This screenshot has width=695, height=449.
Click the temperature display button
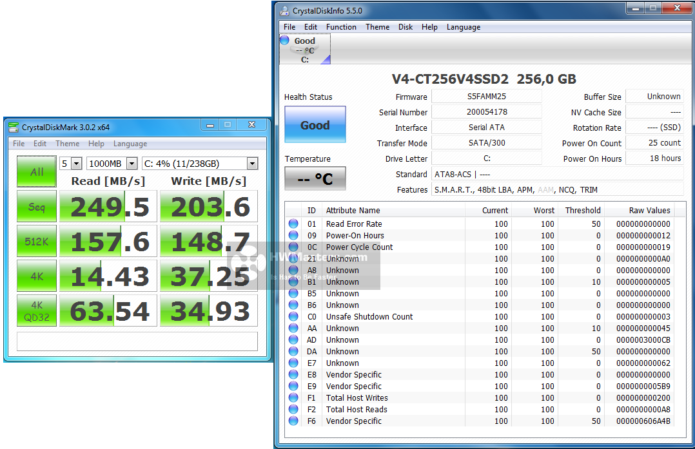coord(315,178)
